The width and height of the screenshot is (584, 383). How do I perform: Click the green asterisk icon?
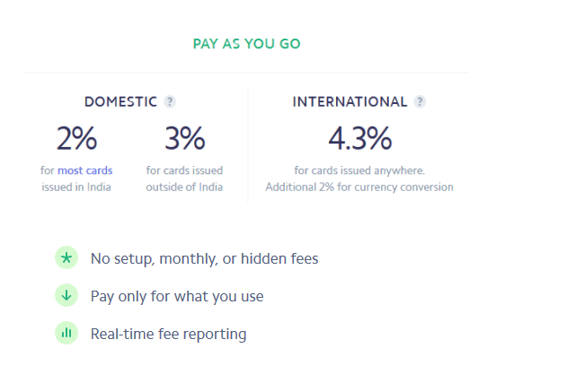point(66,258)
